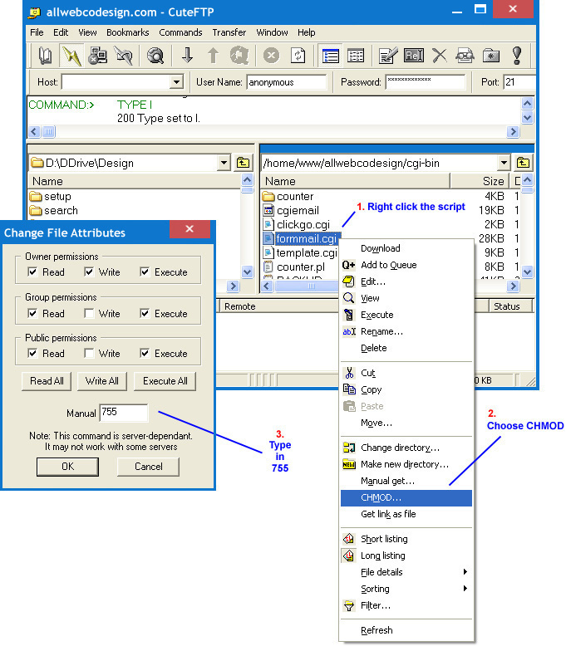Click the exclamation mark toolbar icon
The width and height of the screenshot is (566, 646).
[x=517, y=56]
